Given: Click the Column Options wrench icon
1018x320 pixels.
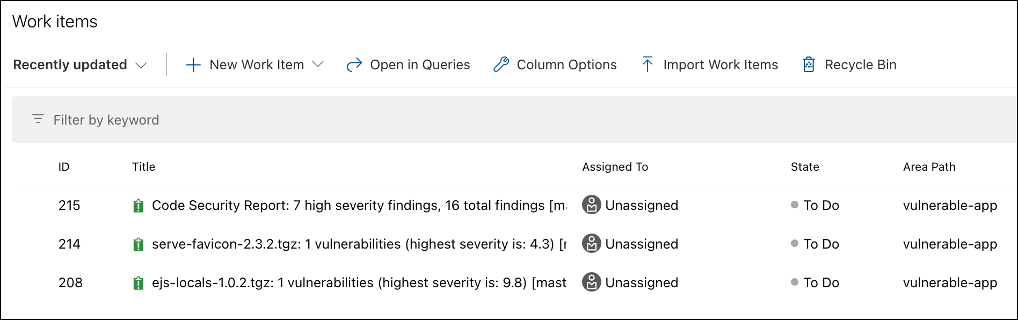Looking at the screenshot, I should 501,64.
